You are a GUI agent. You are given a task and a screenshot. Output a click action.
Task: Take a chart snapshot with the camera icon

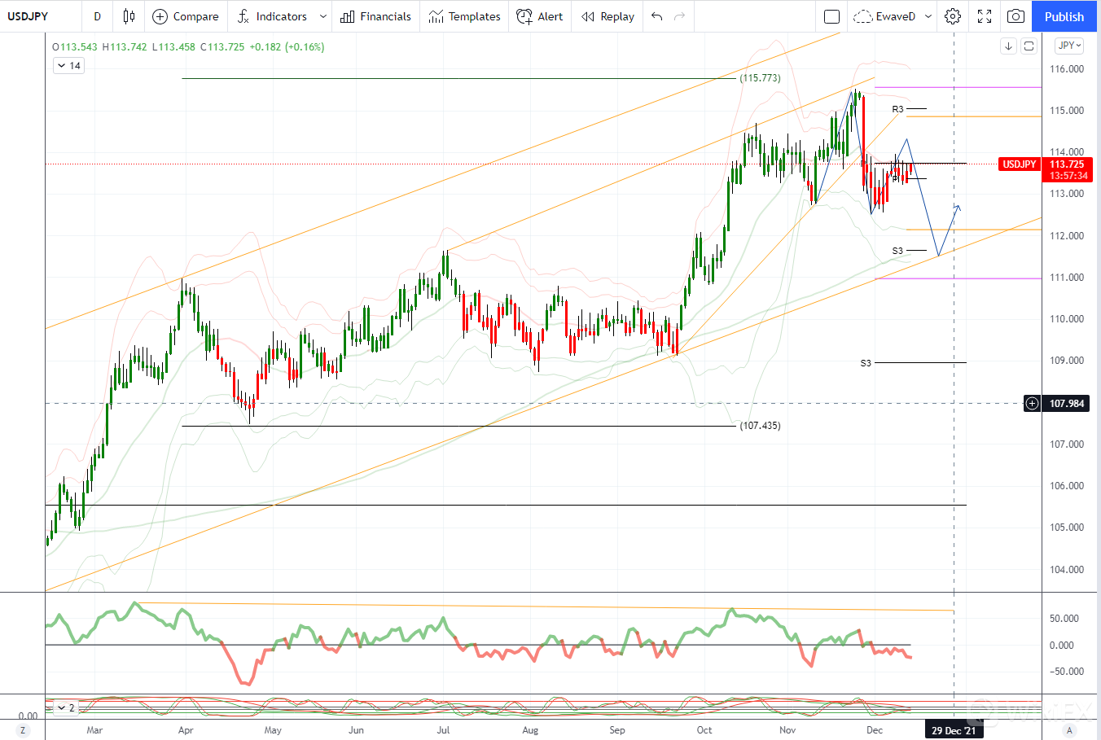1015,16
